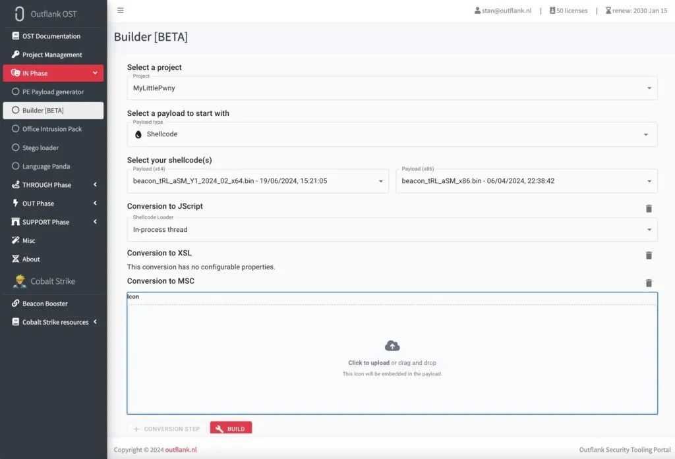Click the BUILD button
This screenshot has width=675, height=459.
[231, 428]
